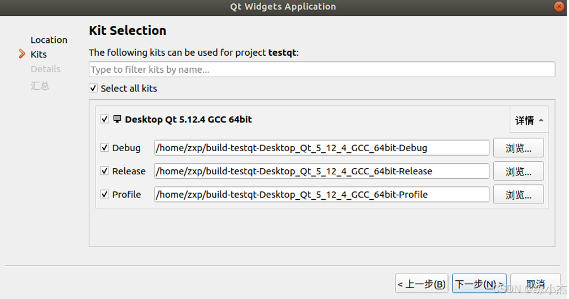Collapse the 详情 details expander
The image size is (569, 299).
[x=529, y=120]
